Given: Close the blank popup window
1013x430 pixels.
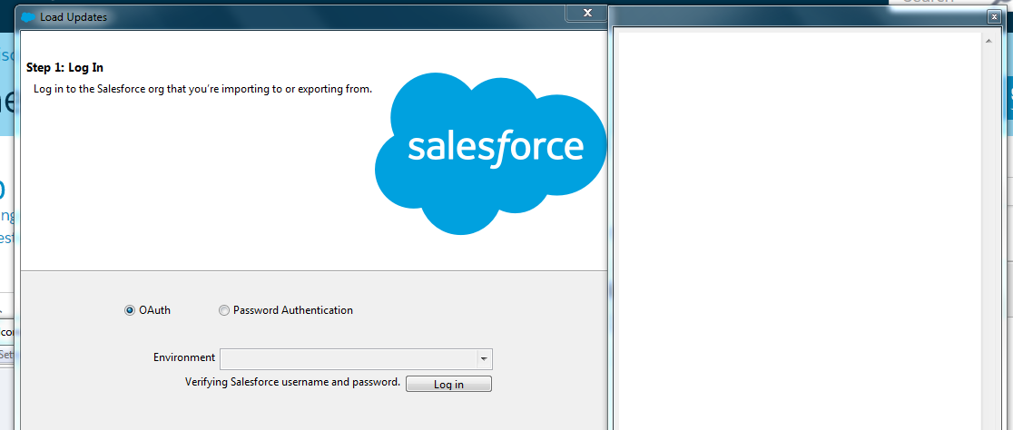Looking at the screenshot, I should 994,17.
